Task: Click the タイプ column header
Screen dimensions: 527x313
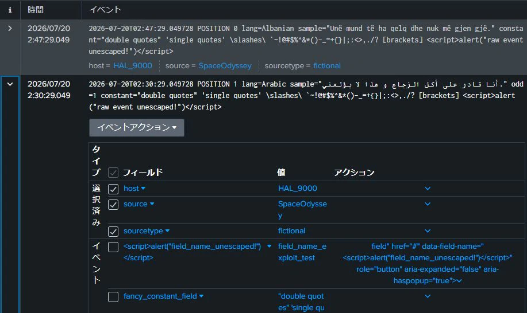Action: (x=97, y=161)
